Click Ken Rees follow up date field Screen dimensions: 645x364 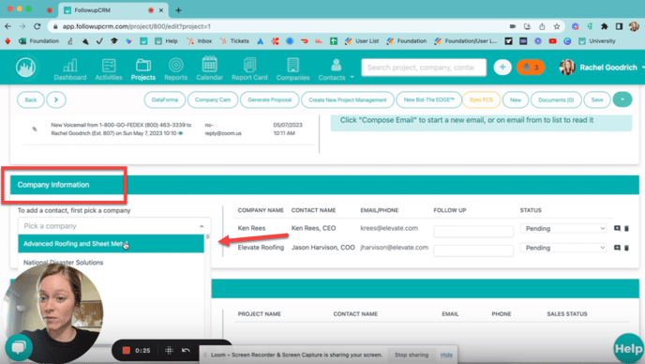[x=473, y=231]
